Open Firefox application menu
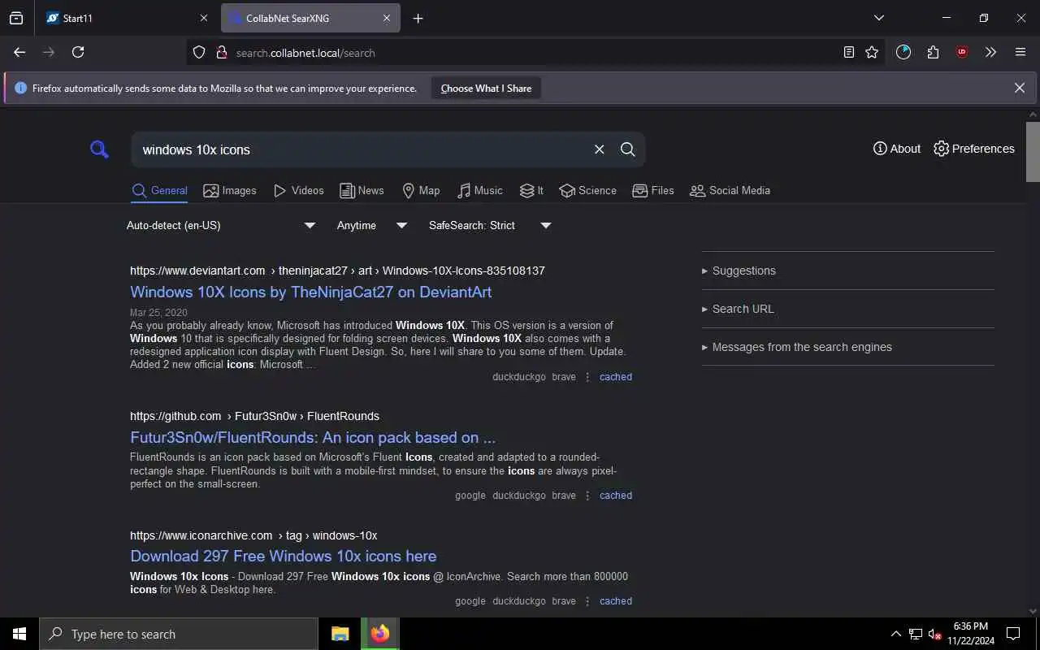The height and width of the screenshot is (650, 1040). (x=1020, y=52)
